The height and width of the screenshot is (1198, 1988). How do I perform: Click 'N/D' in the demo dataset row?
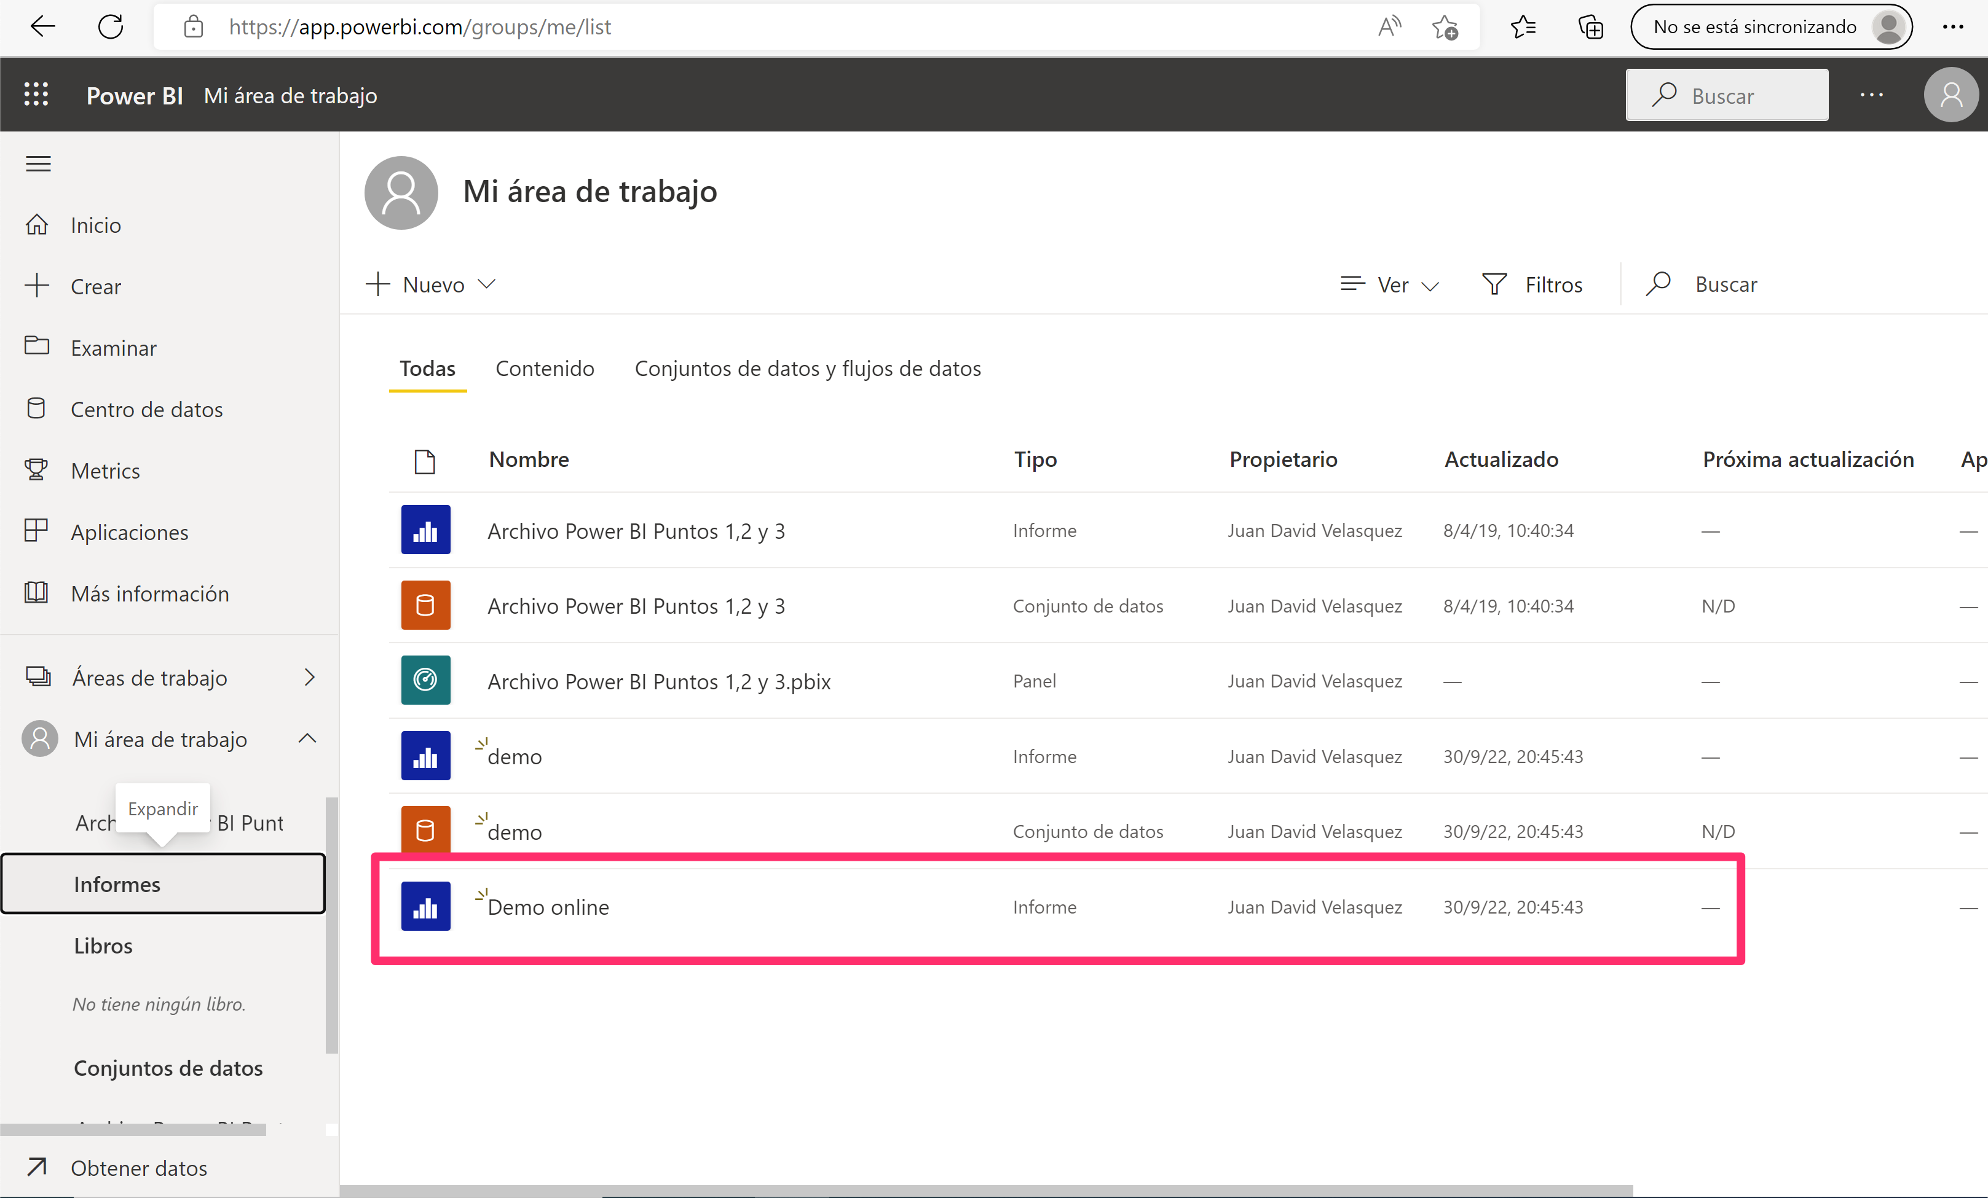click(1718, 831)
